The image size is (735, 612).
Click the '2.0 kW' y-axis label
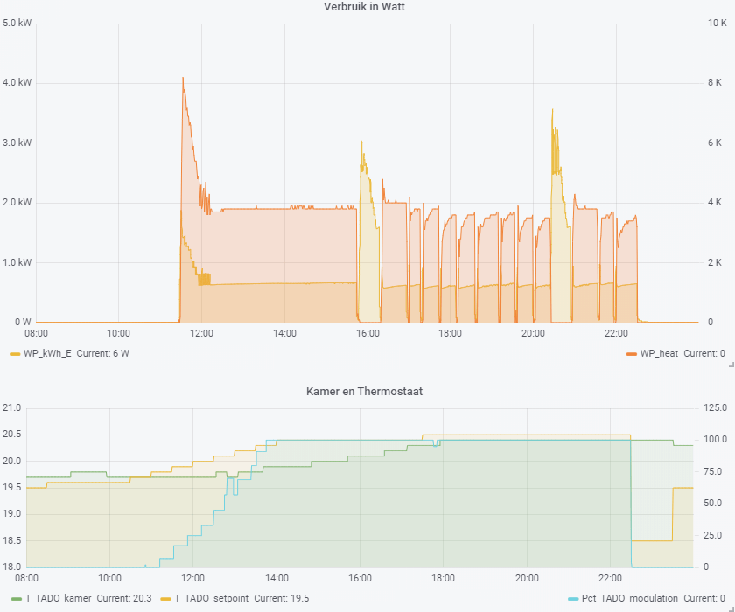tap(17, 202)
